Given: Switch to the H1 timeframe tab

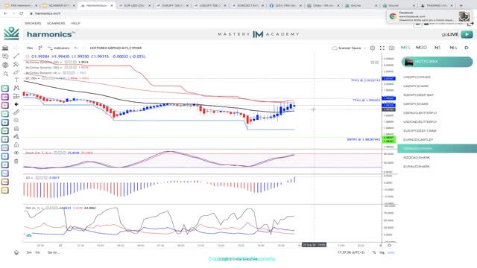Looking at the screenshot, I should [437, 48].
